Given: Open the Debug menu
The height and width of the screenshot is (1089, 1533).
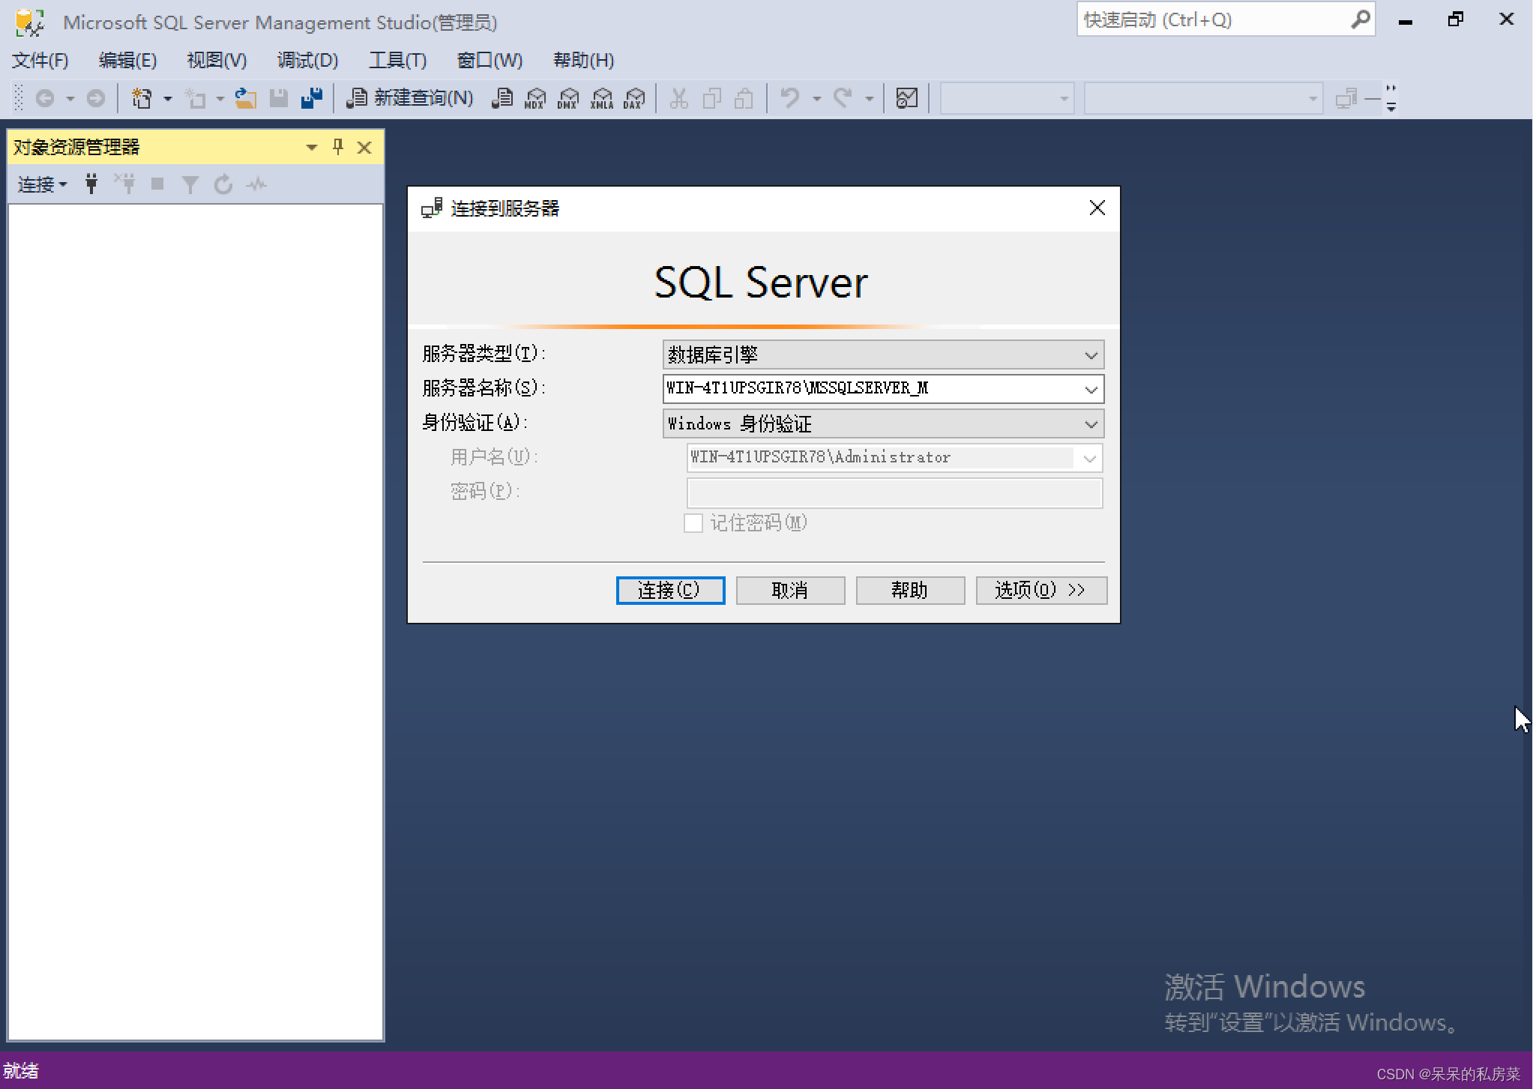Looking at the screenshot, I should tap(307, 60).
